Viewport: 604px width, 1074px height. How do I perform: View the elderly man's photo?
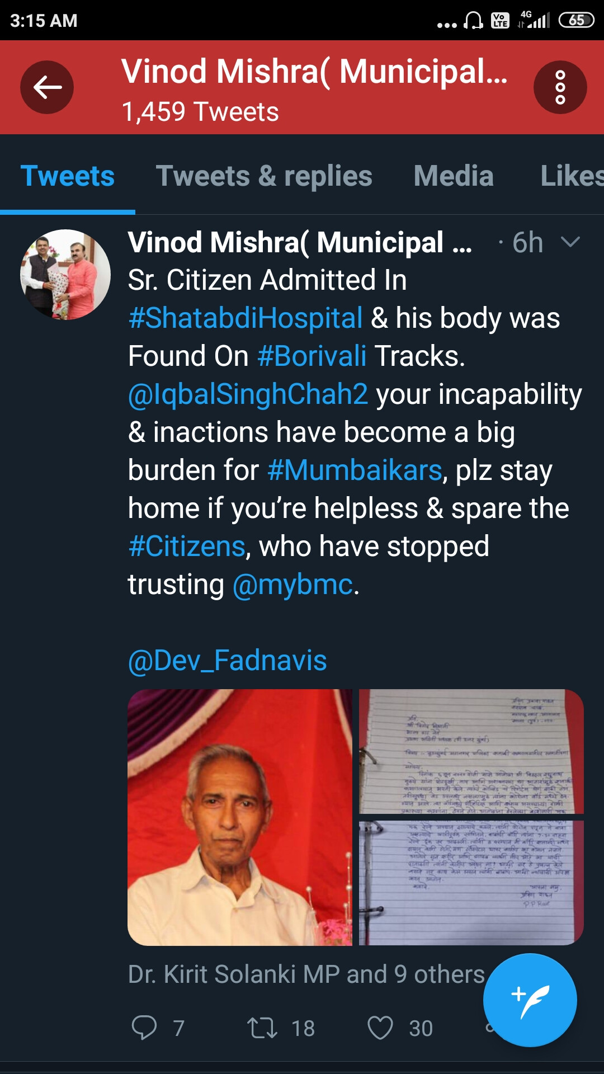point(240,817)
